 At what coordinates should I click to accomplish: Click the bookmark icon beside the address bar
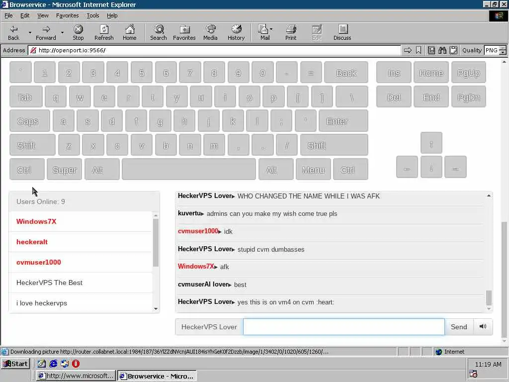click(x=419, y=50)
